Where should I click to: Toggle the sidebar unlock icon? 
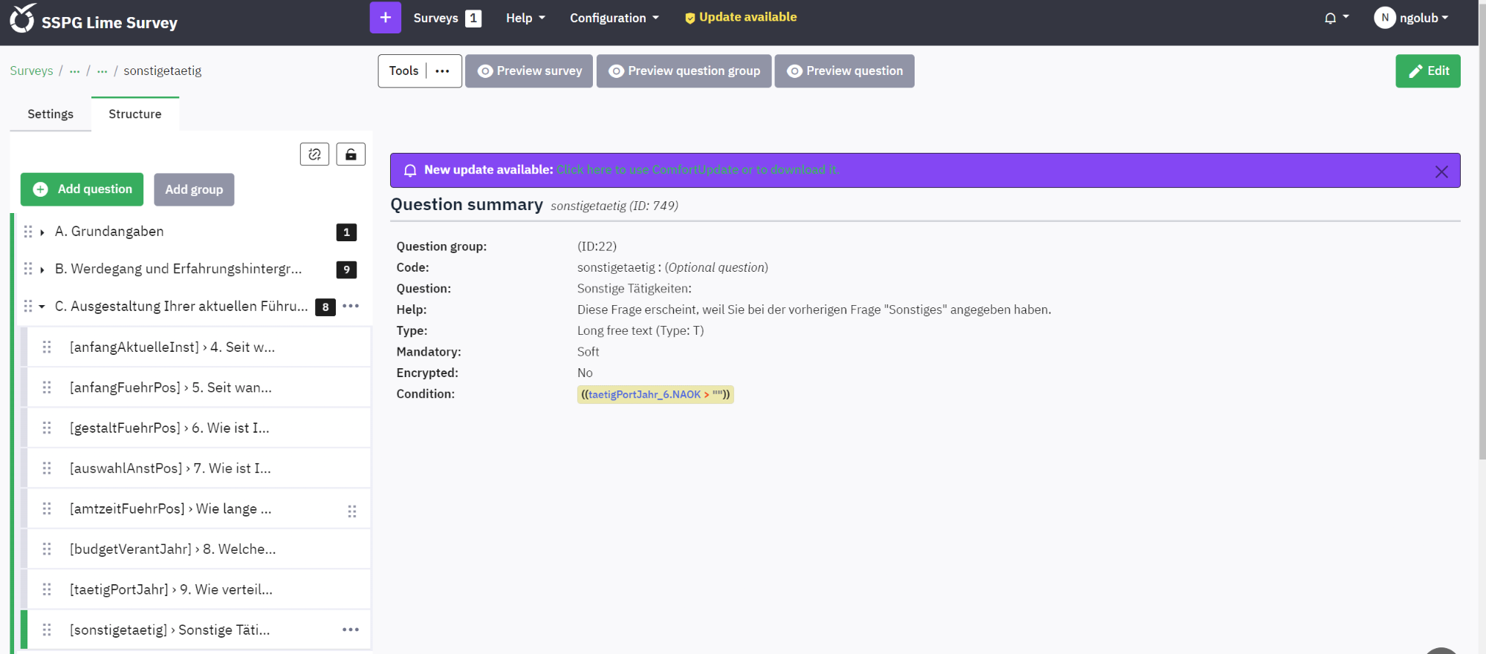[351, 154]
